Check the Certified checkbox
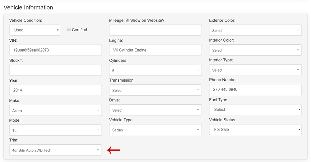Screen dimensions: 311x162 click(69, 30)
